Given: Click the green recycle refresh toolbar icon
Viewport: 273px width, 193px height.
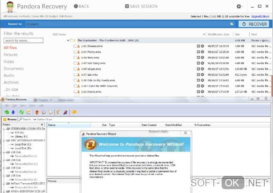Looking at the screenshot, I should [22, 112].
